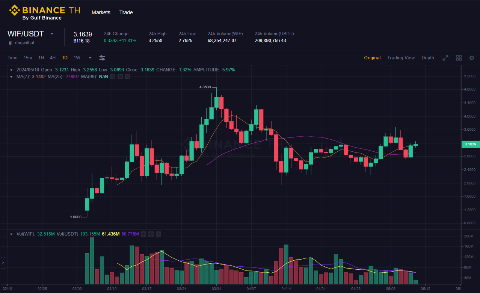Expand more time interval options

90,58
